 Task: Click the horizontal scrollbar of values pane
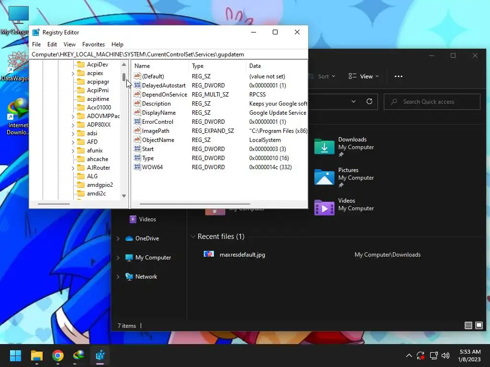[x=195, y=204]
